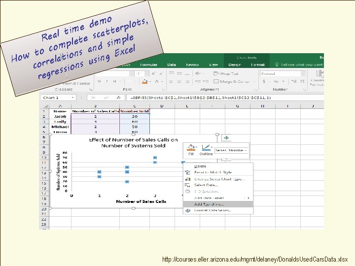Toggle Center alignment in Alignment group
This screenshot has height=266, width=355.
(179, 81)
